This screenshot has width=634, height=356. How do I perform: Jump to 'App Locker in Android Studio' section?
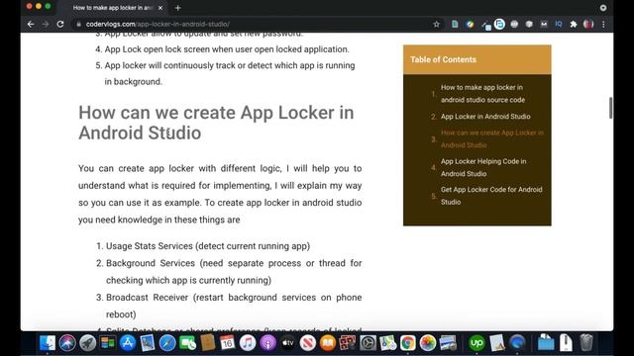[x=485, y=117]
